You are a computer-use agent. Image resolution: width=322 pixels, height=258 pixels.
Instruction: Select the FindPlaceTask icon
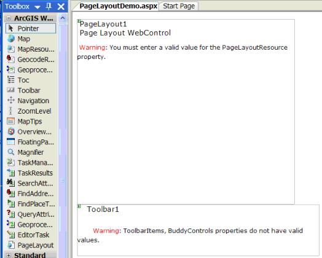(x=11, y=203)
